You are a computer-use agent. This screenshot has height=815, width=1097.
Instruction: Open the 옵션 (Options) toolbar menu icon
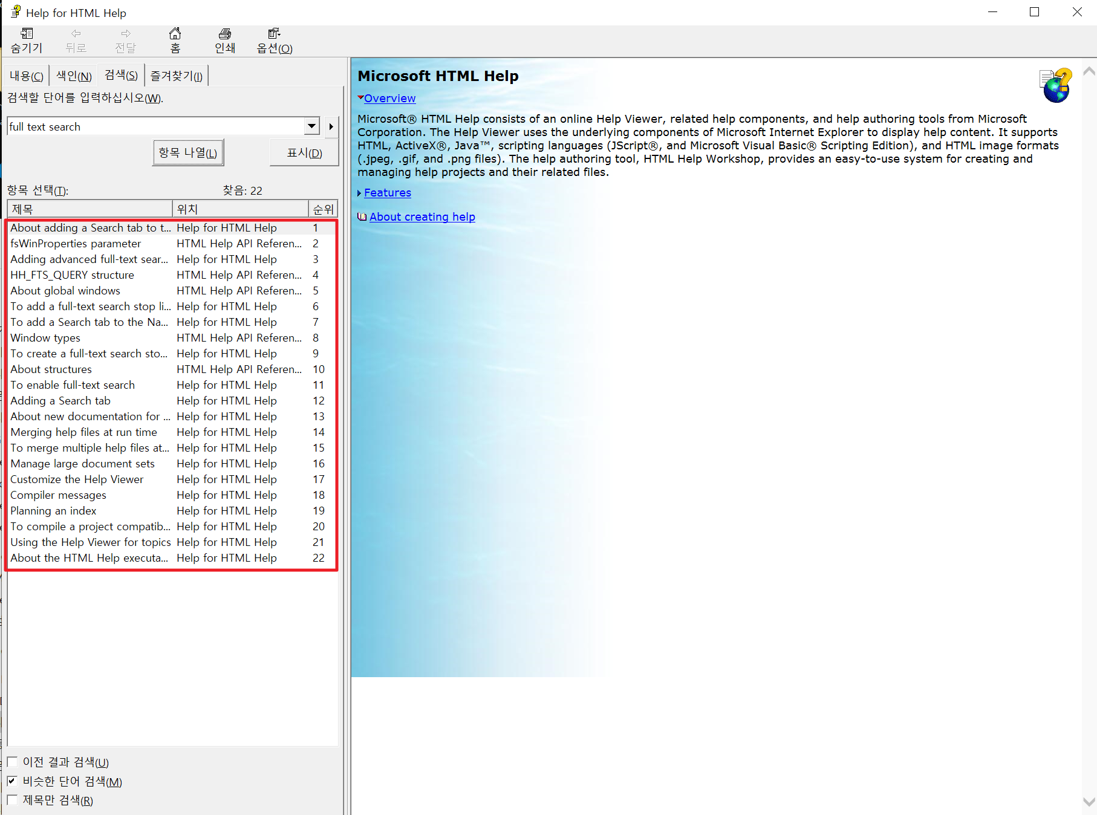click(273, 40)
